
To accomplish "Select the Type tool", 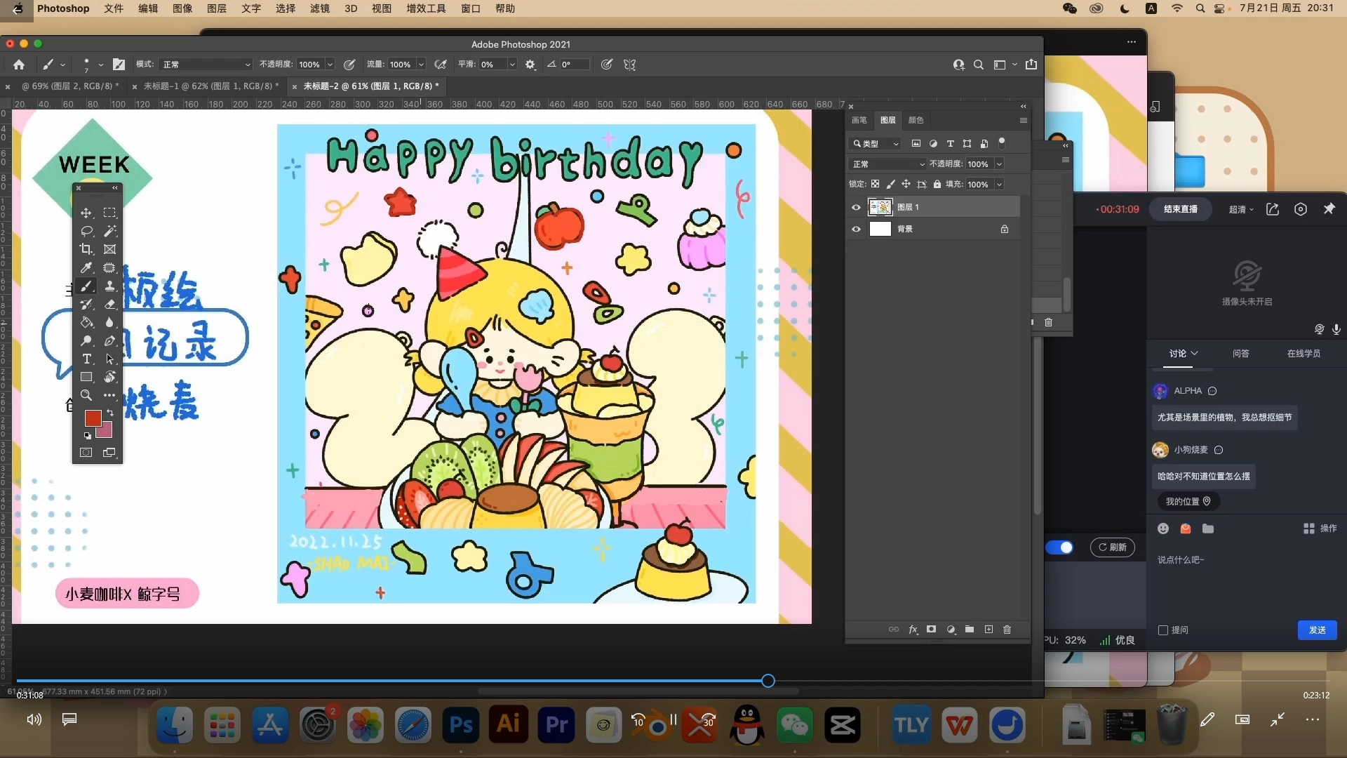I will point(86,359).
